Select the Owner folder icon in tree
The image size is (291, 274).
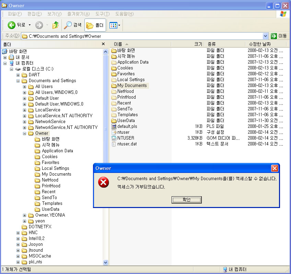point(31,133)
